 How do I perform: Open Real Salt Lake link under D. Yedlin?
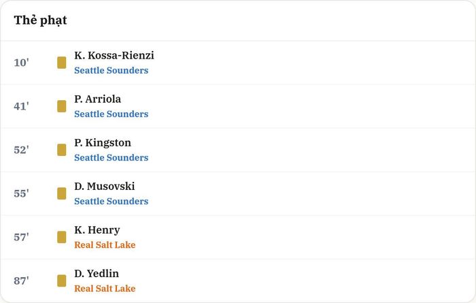tap(105, 289)
